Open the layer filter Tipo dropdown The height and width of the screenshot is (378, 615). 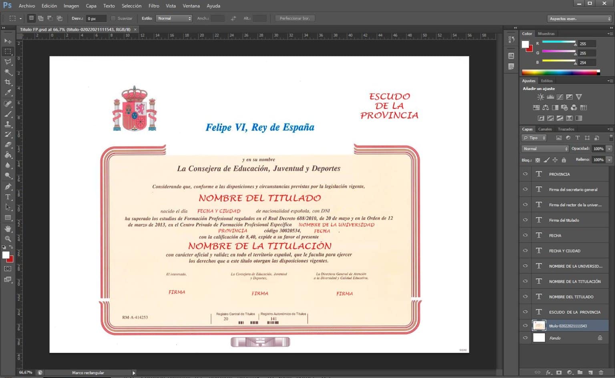[534, 138]
